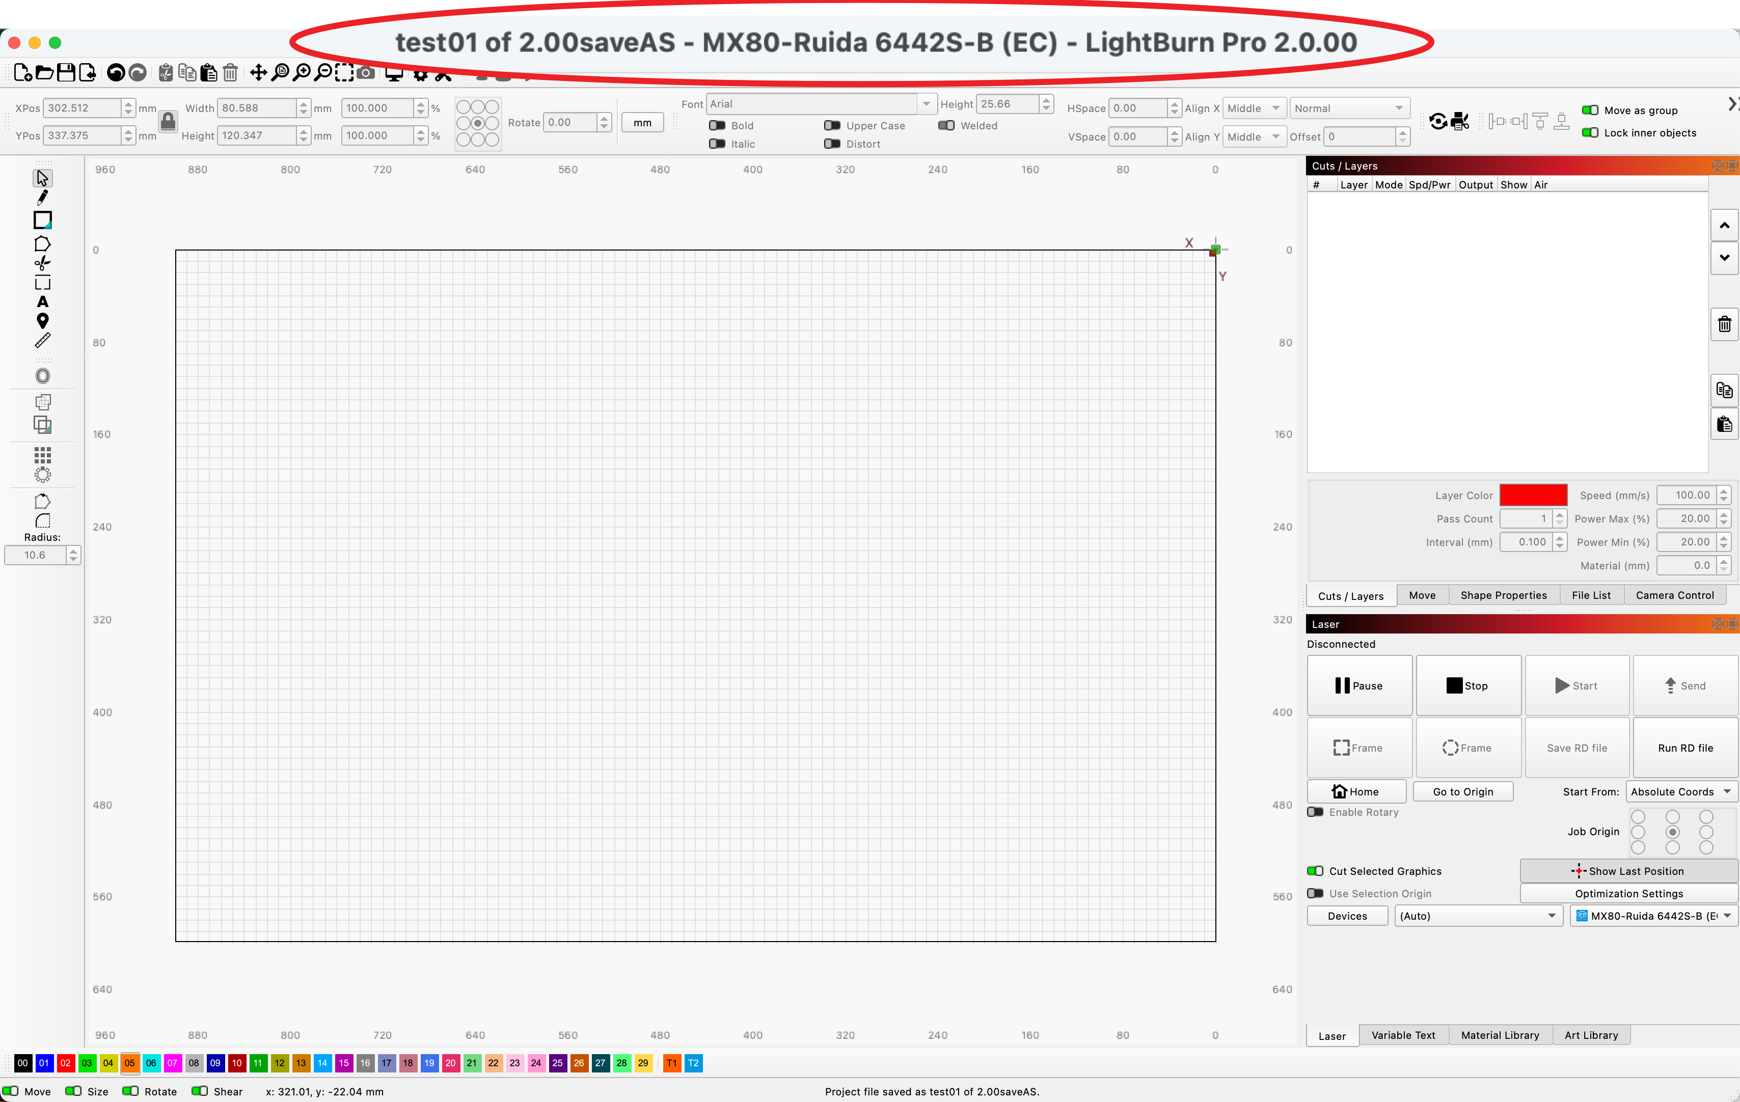Open the (Auto) port dropdown
The image size is (1740, 1102).
pyautogui.click(x=1478, y=916)
